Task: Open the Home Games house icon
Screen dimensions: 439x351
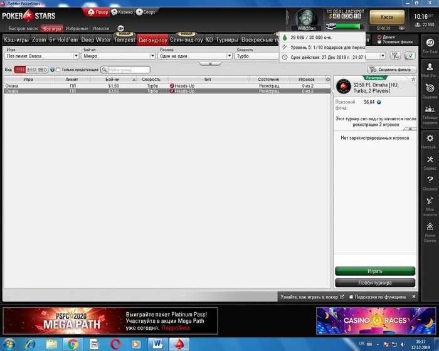Action: pos(430,226)
